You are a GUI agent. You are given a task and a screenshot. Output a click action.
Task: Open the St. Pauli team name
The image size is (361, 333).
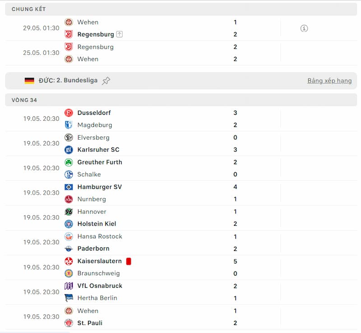tap(90, 323)
